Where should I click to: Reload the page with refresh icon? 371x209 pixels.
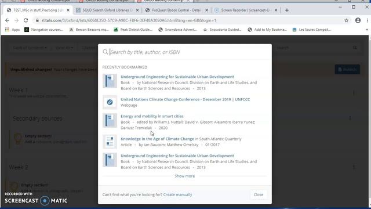tap(26, 20)
